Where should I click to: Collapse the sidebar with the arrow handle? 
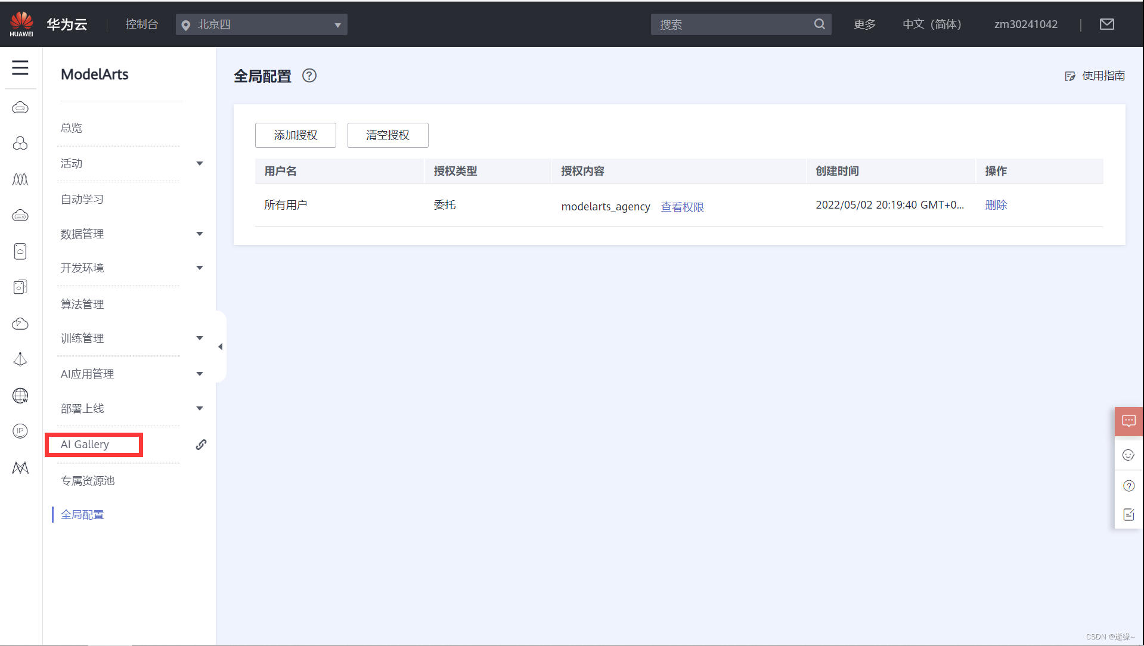[x=221, y=346]
